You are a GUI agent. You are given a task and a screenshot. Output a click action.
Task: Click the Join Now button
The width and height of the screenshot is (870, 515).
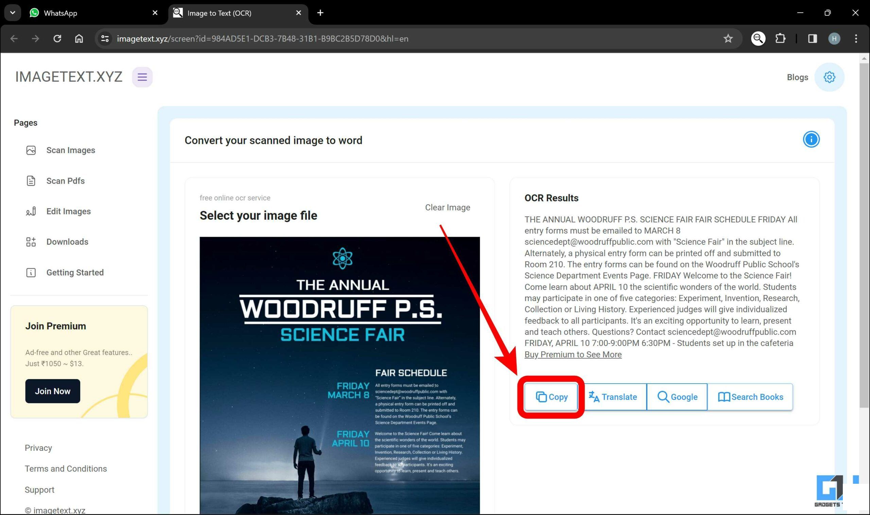coord(52,390)
